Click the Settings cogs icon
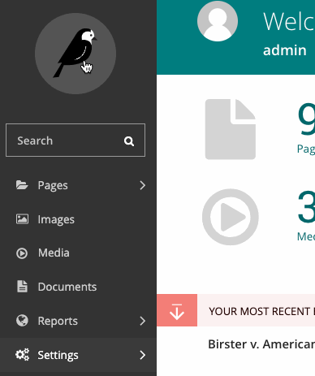Viewport: 315px width, 376px height. (22, 355)
